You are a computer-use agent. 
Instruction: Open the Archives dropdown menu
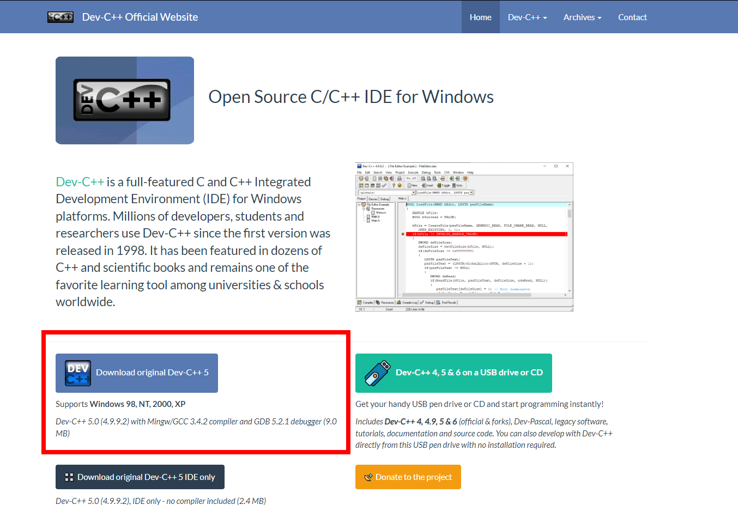pyautogui.click(x=582, y=17)
